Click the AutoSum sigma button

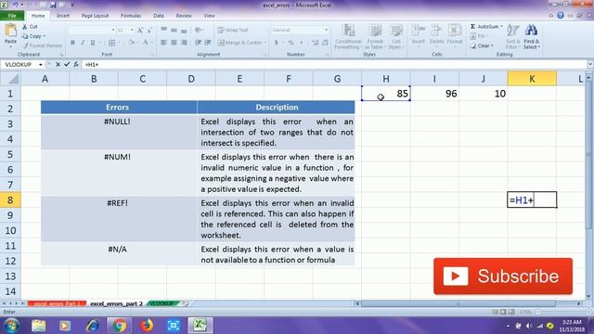[x=486, y=27]
